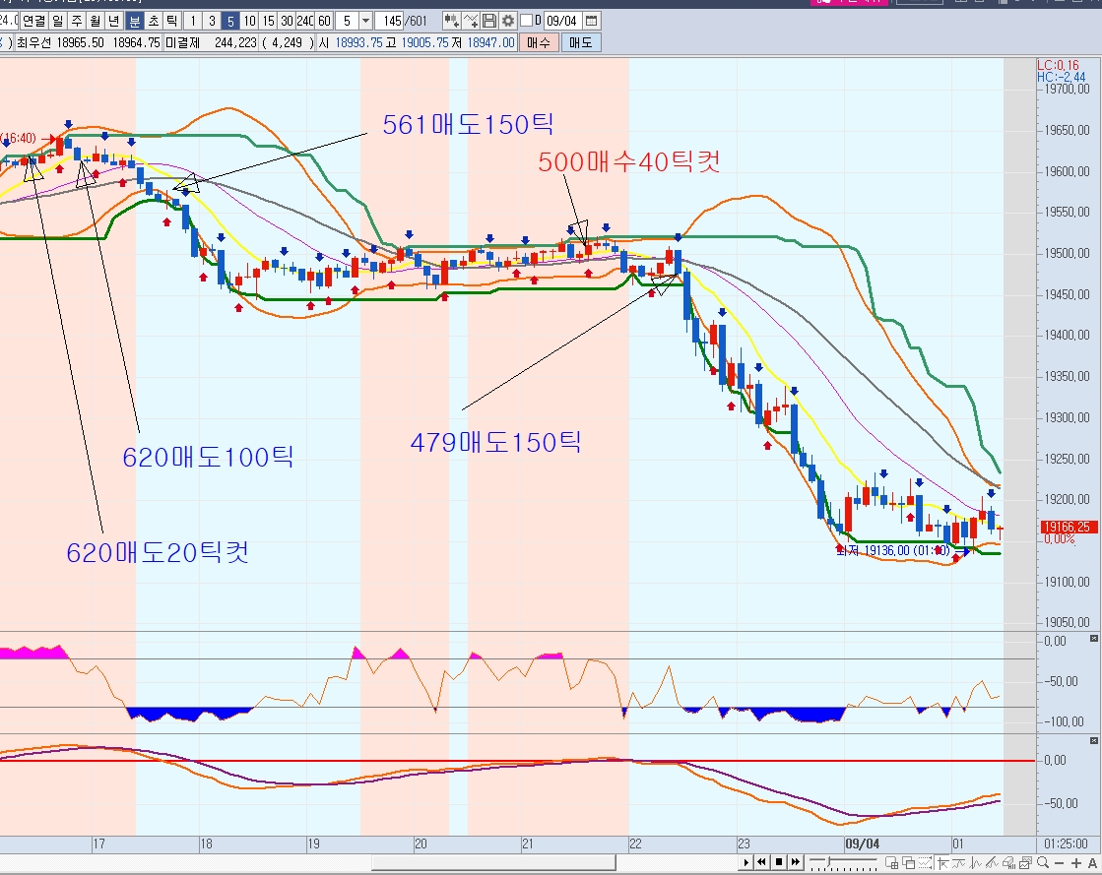Image resolution: width=1102 pixels, height=875 pixels.
Task: Open the calendar icon beside the 09/04 date
Action: 591,21
